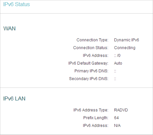153x135 pixels.
Task: Click the Dynamic IPv6 value
Action: 127,40
